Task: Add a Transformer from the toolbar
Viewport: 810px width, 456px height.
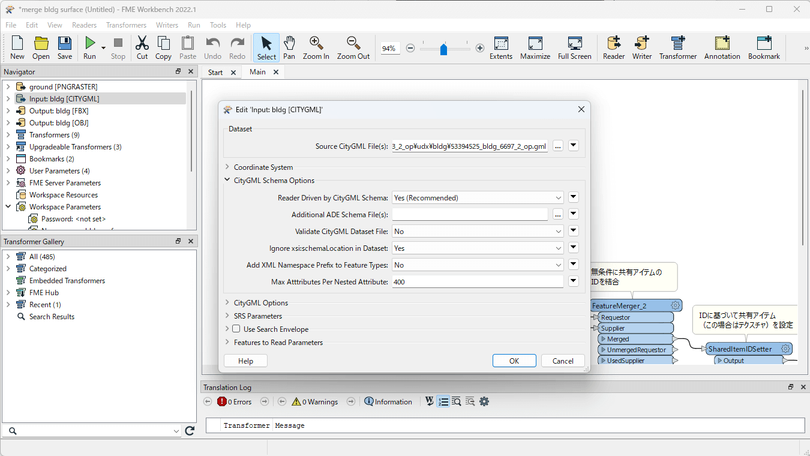Action: (678, 43)
